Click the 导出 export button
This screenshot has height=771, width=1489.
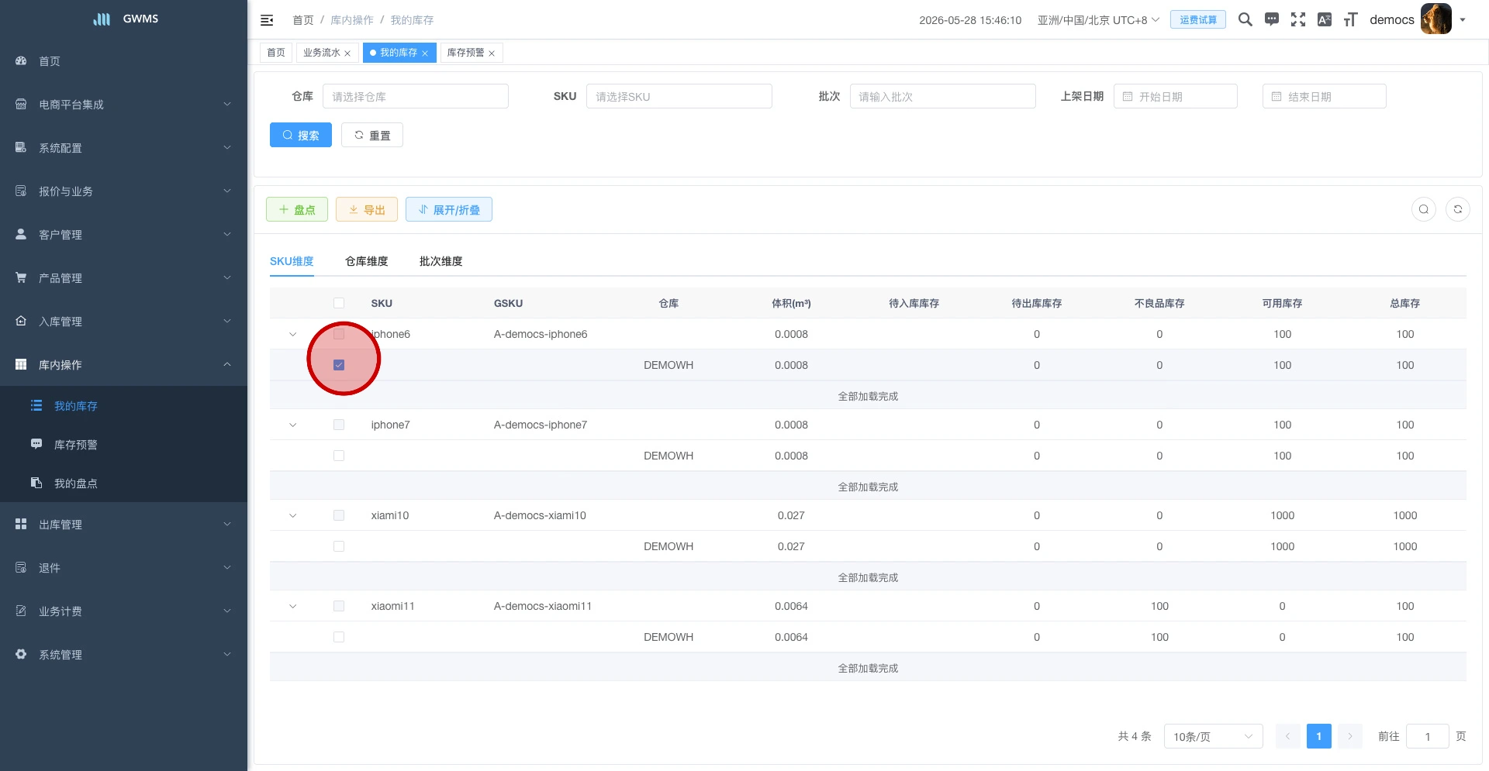pyautogui.click(x=367, y=209)
